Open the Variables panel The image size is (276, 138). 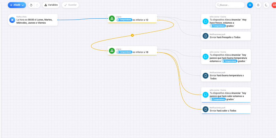tap(51, 5)
